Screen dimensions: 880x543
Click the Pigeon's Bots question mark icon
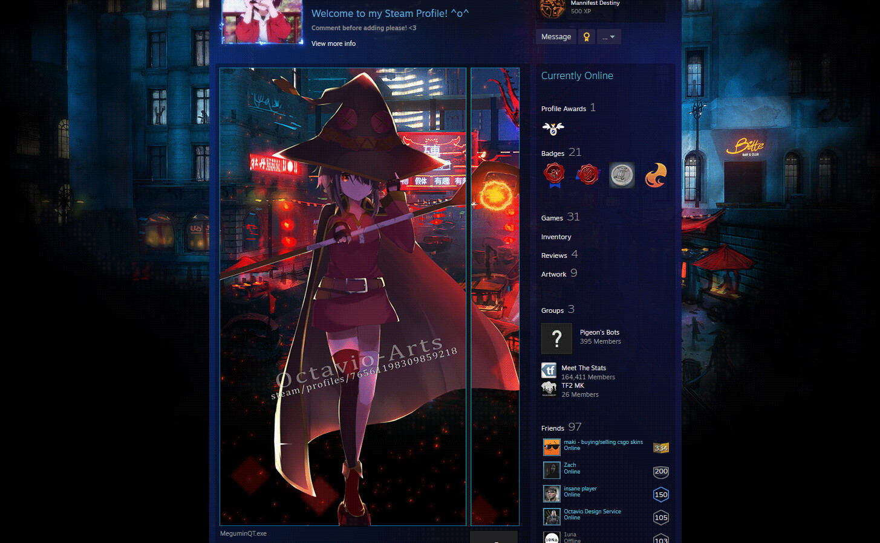click(556, 338)
